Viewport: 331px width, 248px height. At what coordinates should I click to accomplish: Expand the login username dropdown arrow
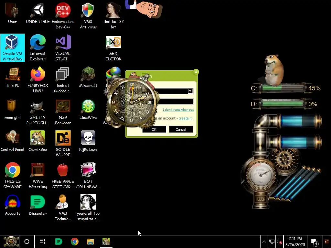(x=190, y=91)
